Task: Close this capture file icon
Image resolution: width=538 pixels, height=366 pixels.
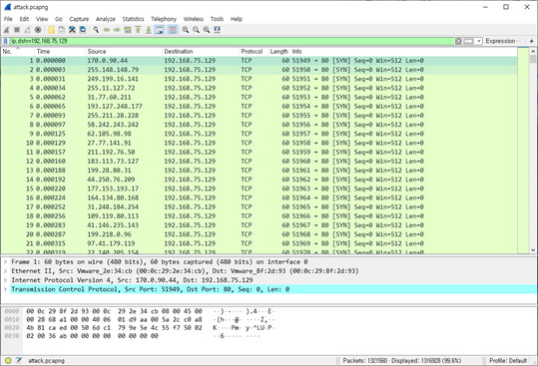Action: [x=72, y=30]
